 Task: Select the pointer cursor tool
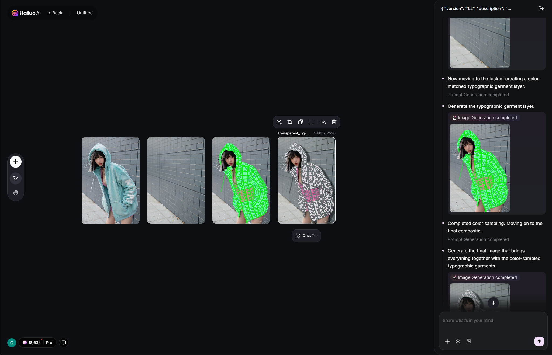tap(16, 178)
